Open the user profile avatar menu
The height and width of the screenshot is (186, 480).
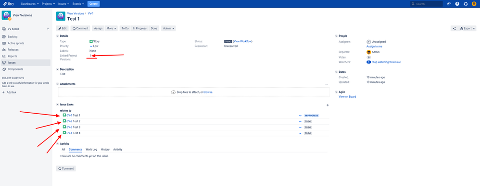pyautogui.click(x=474, y=4)
